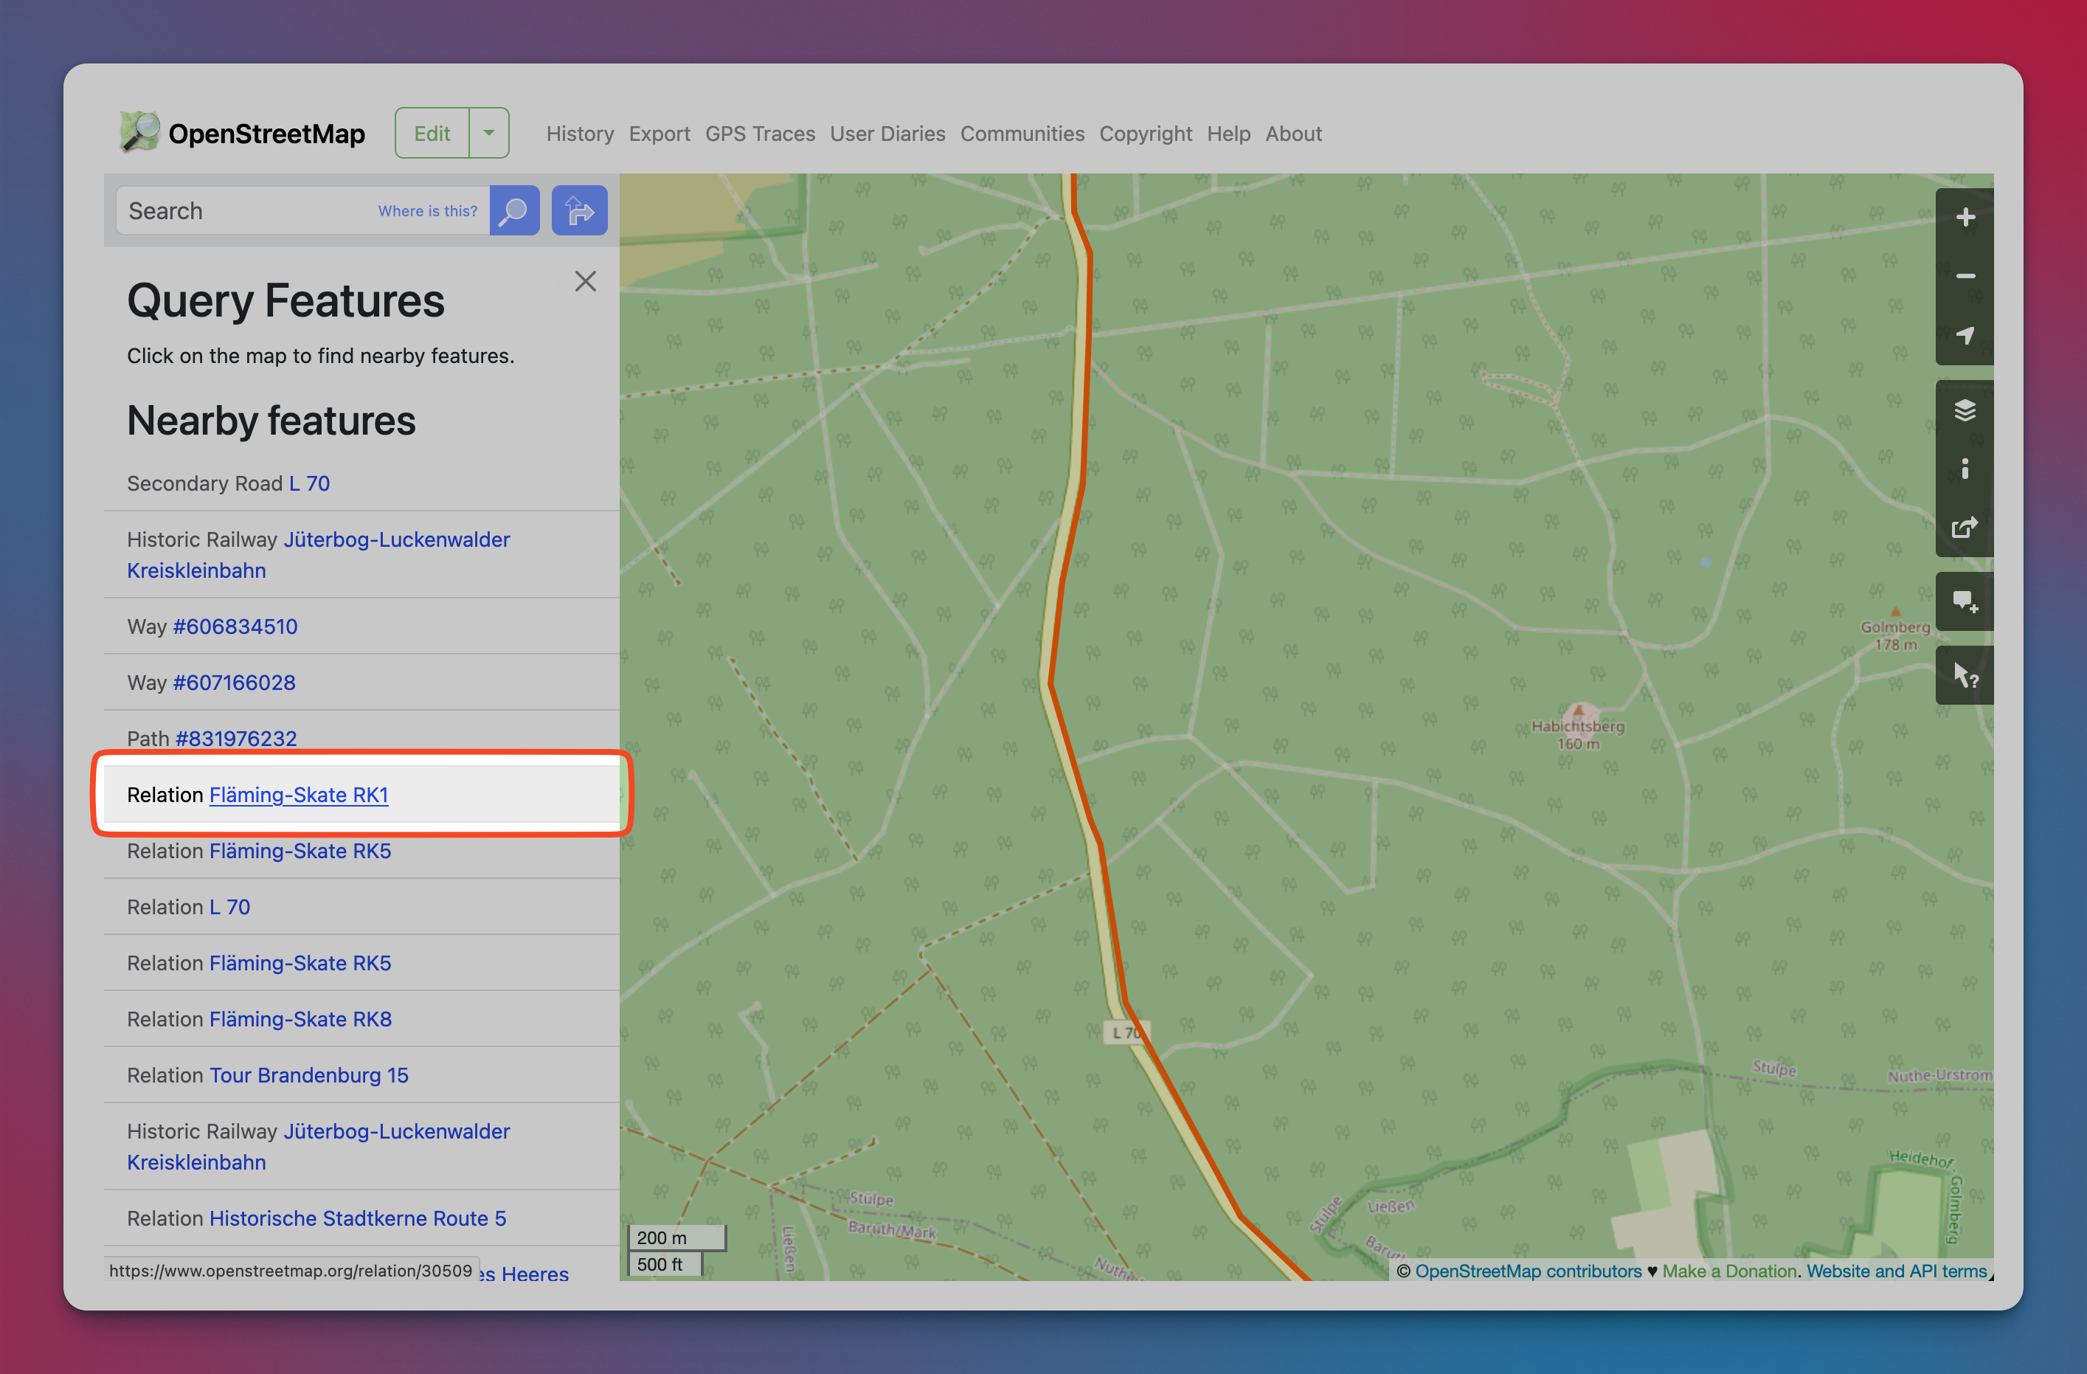
Task: Open Relation Fläming-Skate RK8
Action: pyautogui.click(x=301, y=1020)
